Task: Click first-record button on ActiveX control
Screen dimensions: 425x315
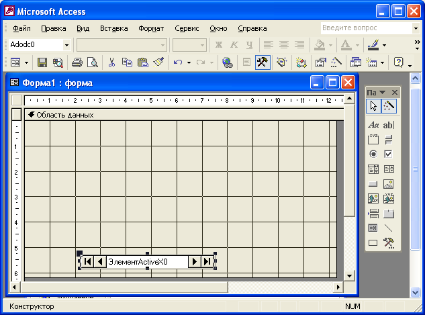Action: pyautogui.click(x=87, y=261)
